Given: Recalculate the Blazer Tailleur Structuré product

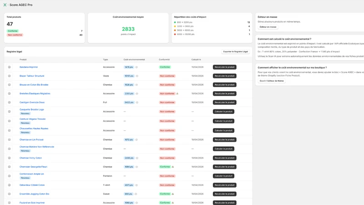Looking at the screenshot, I should click(224, 76).
